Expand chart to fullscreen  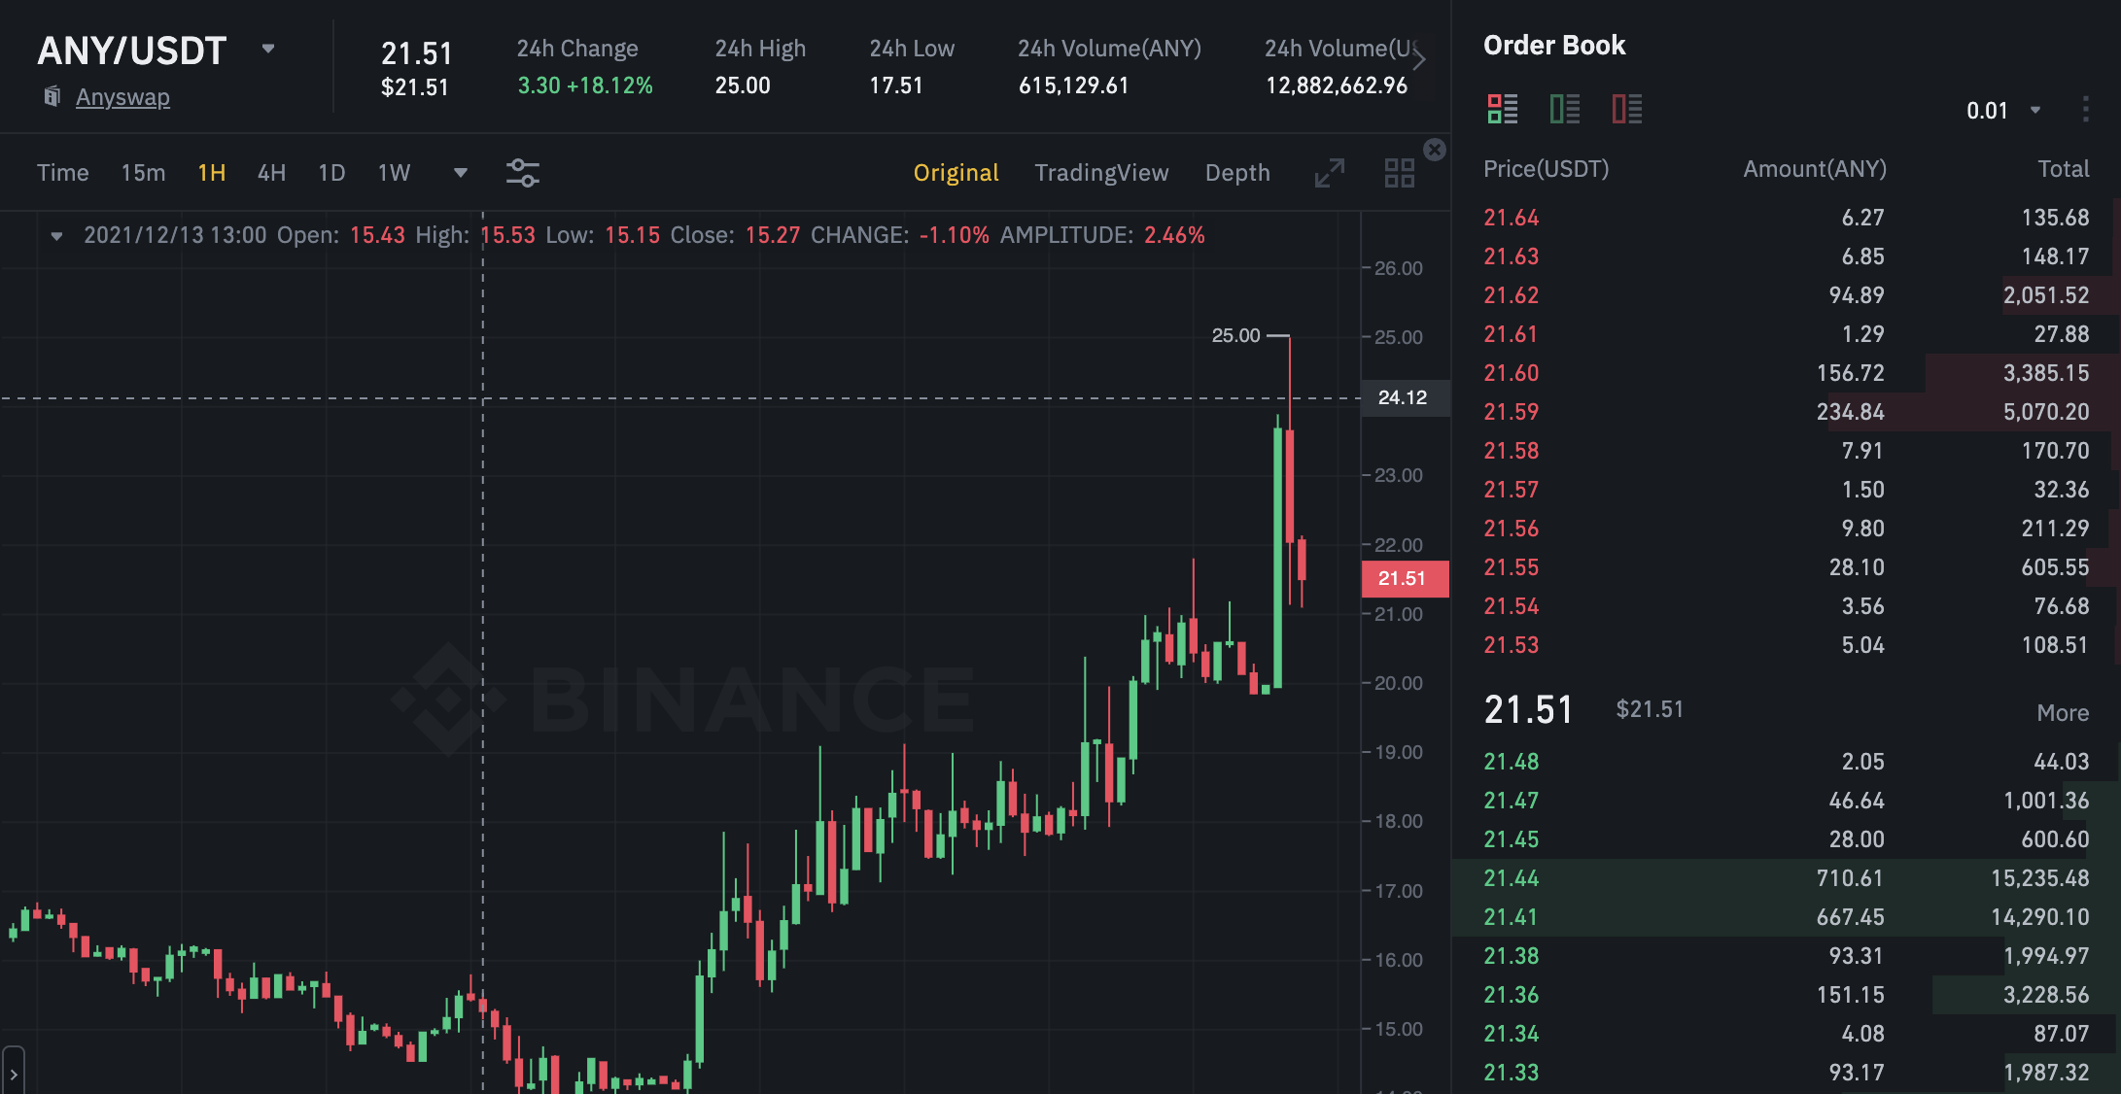click(x=1330, y=173)
